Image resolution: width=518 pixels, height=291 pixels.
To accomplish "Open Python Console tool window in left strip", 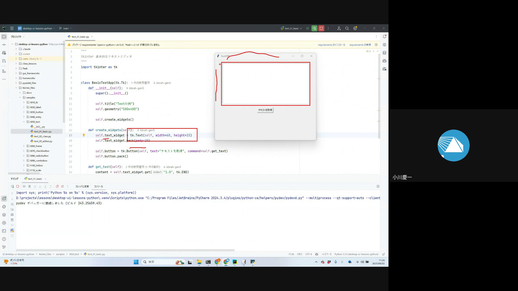I will (4, 207).
